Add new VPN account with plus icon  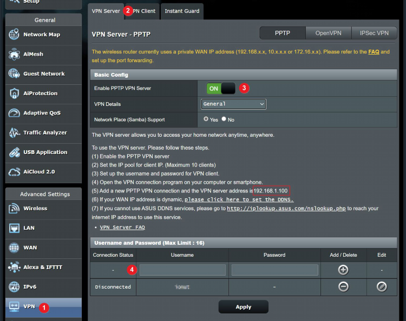(343, 270)
